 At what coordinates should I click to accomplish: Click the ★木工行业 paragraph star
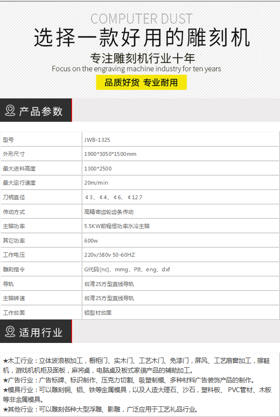click(x=5, y=361)
